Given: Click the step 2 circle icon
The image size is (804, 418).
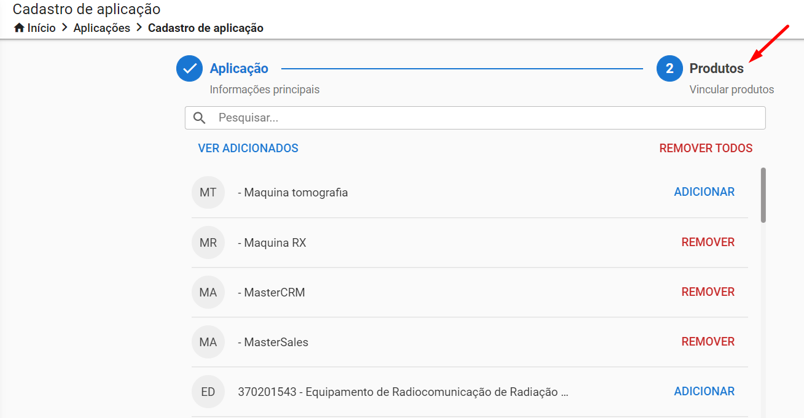Looking at the screenshot, I should pyautogui.click(x=669, y=68).
